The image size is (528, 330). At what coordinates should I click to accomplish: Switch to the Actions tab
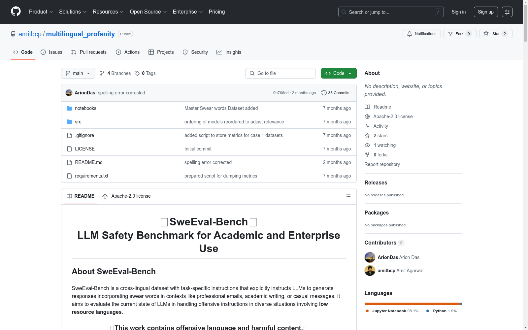point(128,52)
